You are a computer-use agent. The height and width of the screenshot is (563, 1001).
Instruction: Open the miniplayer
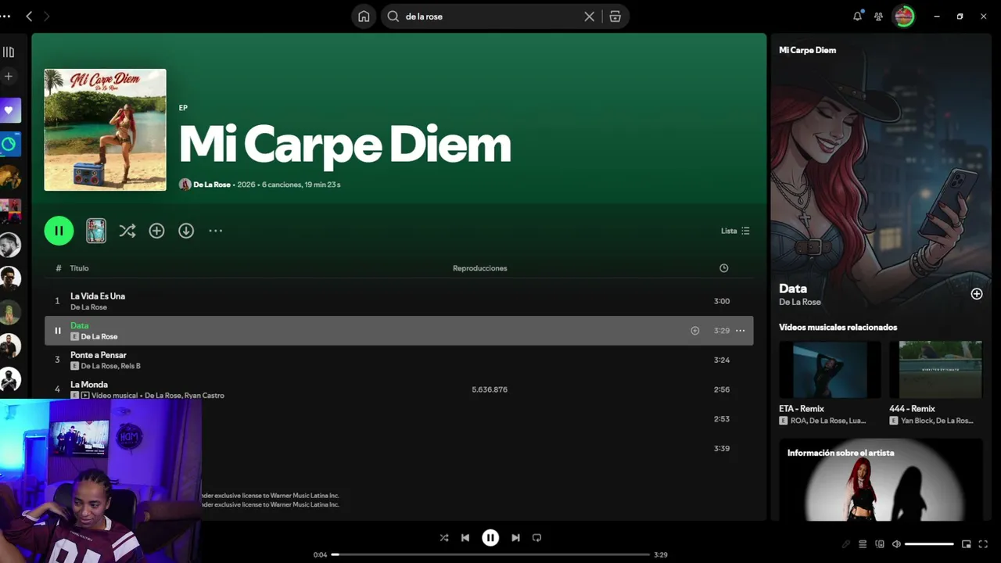[967, 544]
